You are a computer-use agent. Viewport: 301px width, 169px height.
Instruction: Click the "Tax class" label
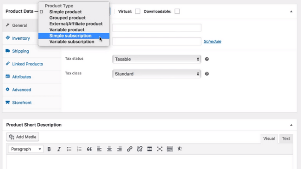[x=73, y=73]
